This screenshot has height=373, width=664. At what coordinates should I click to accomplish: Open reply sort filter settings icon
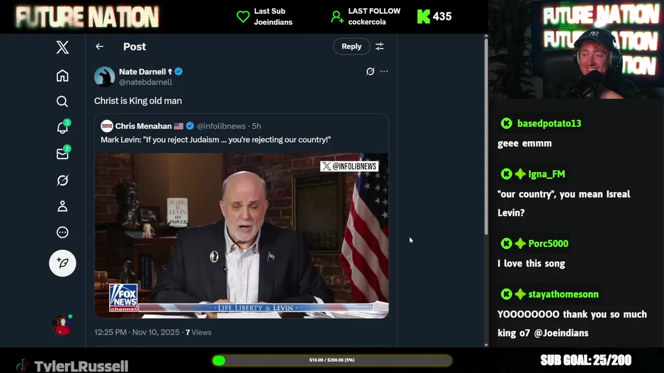click(380, 47)
